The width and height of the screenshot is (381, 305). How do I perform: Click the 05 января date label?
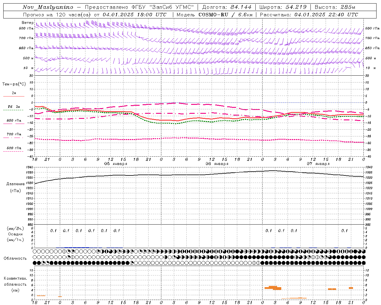tap(115, 164)
